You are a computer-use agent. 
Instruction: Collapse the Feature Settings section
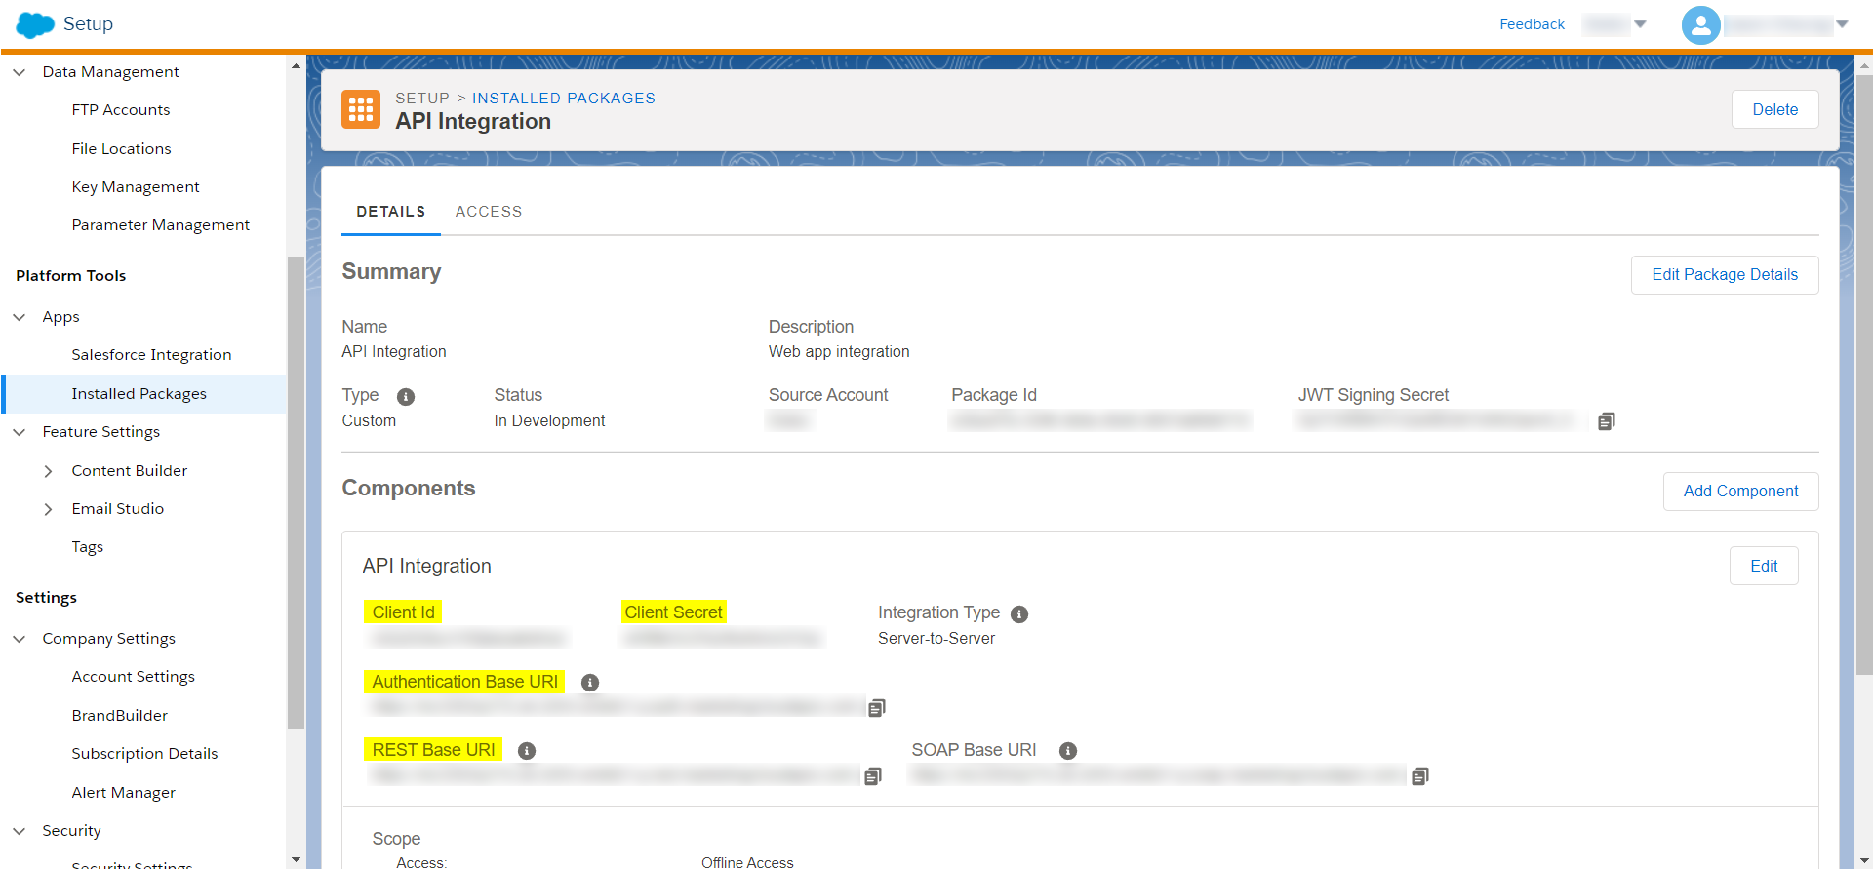[19, 432]
